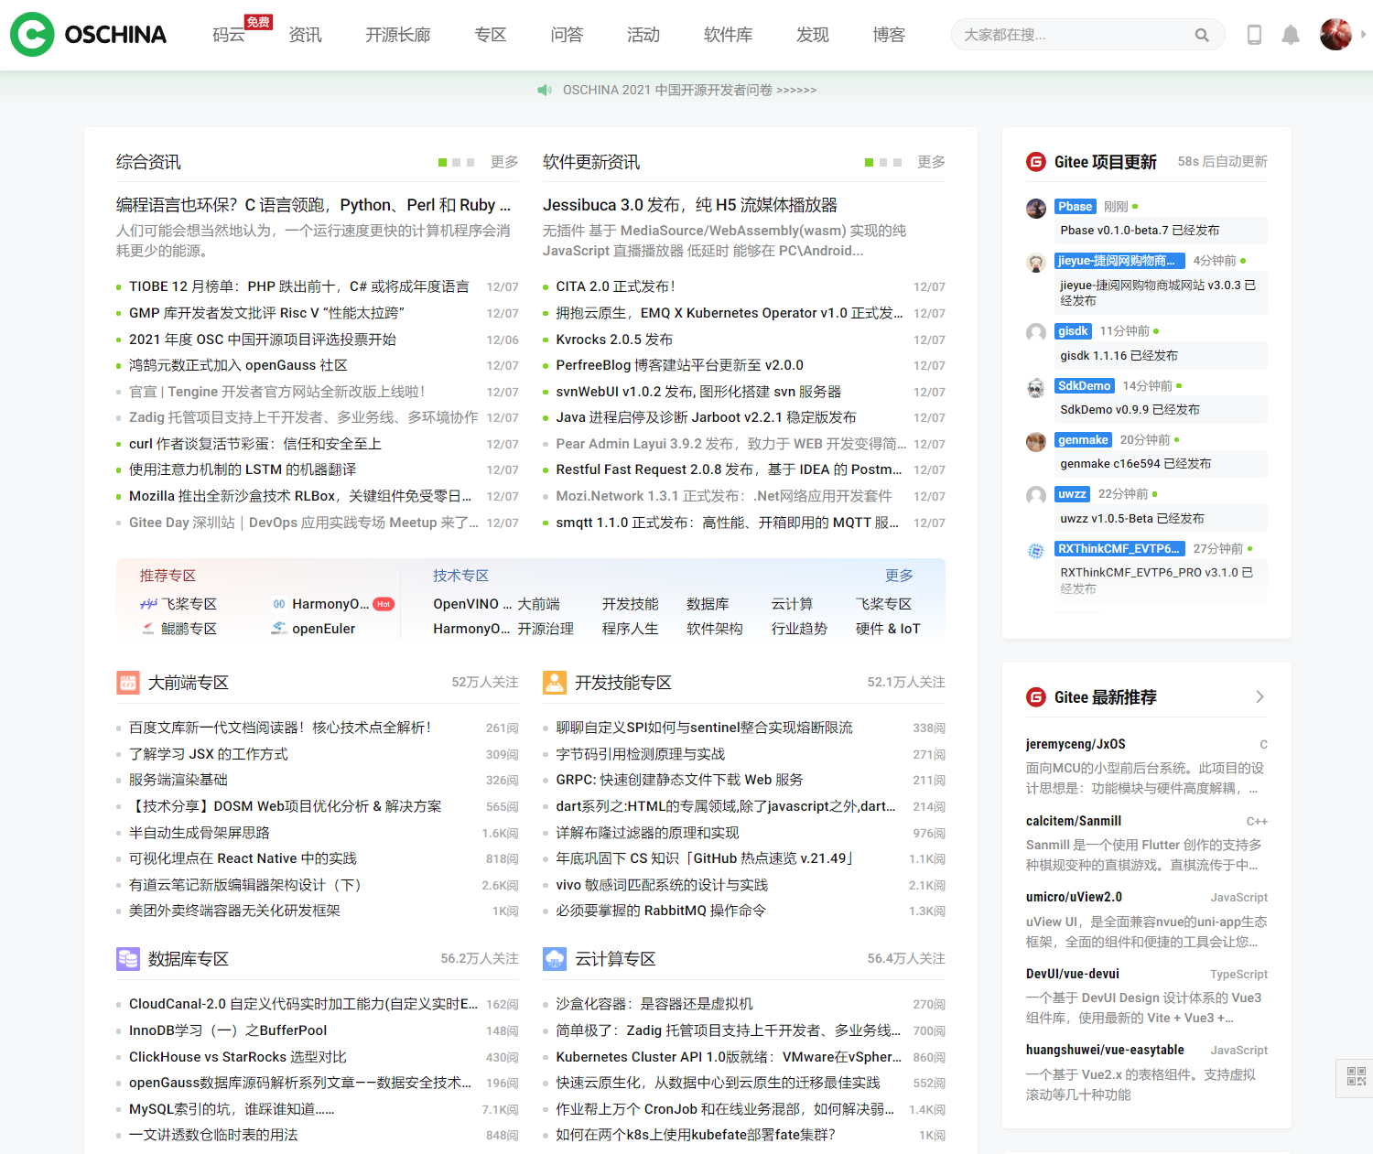Open article ClickHouse vs StarRocks 选型对比
1373x1154 pixels.
click(x=238, y=1057)
